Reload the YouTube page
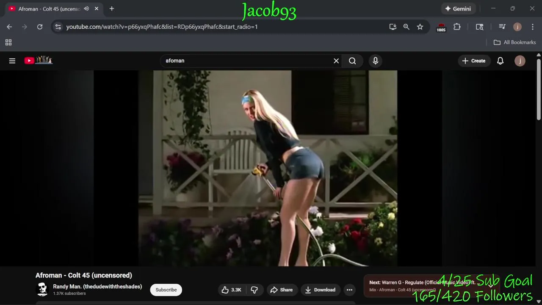 40,27
